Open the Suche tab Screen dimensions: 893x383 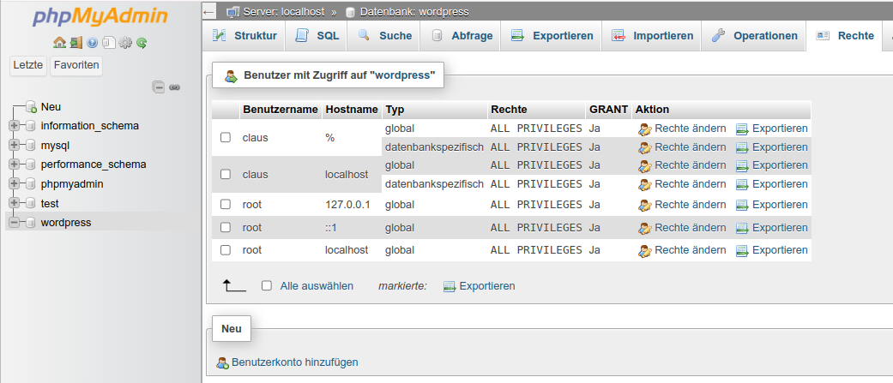pyautogui.click(x=383, y=35)
